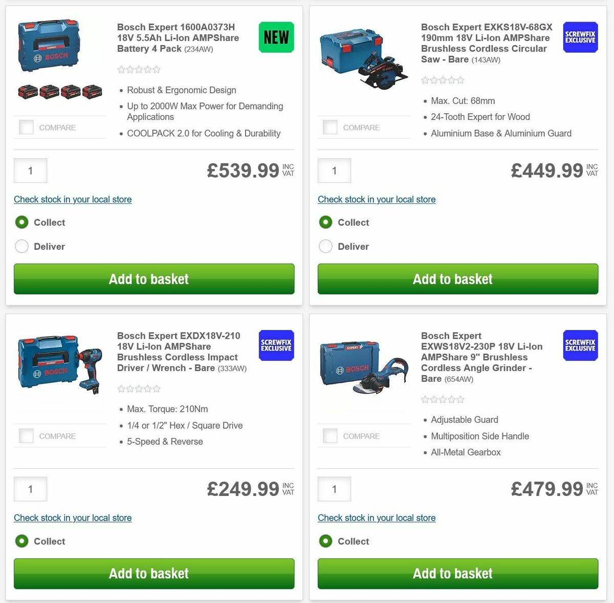Click star rating for the circular saw
The width and height of the screenshot is (614, 603).
443,80
